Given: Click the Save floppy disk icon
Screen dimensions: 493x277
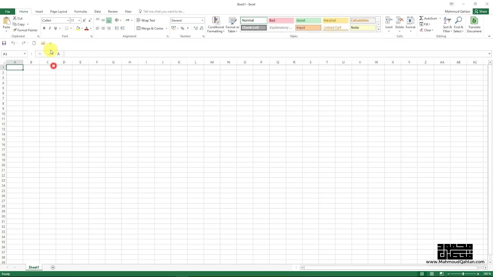Looking at the screenshot, I should (4, 43).
